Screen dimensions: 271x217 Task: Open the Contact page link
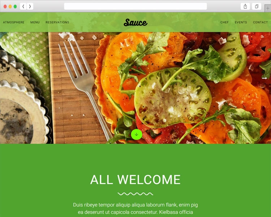[x=260, y=22]
